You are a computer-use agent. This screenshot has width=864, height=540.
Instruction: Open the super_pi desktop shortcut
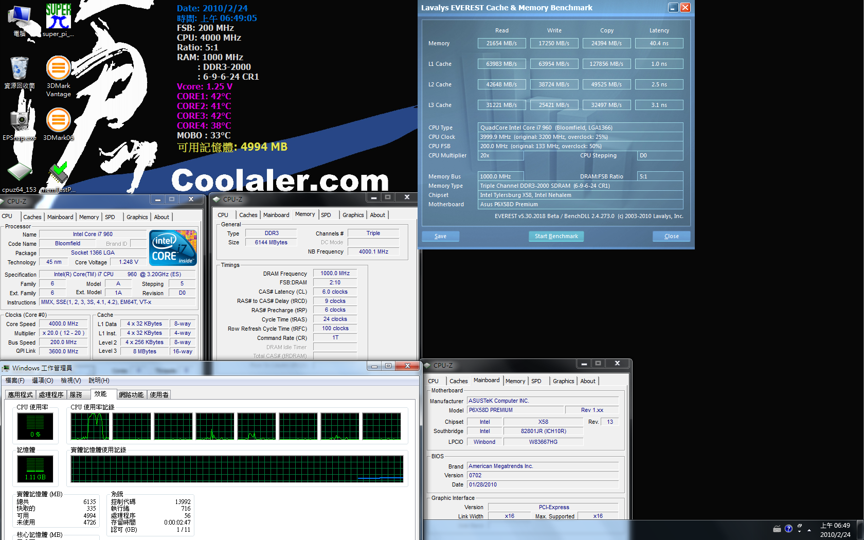[x=58, y=21]
